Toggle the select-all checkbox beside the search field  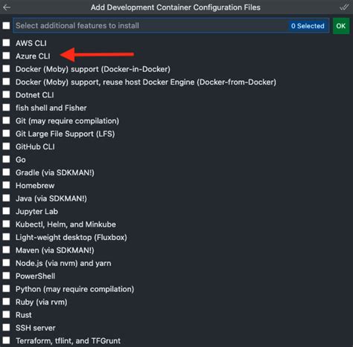(6, 25)
